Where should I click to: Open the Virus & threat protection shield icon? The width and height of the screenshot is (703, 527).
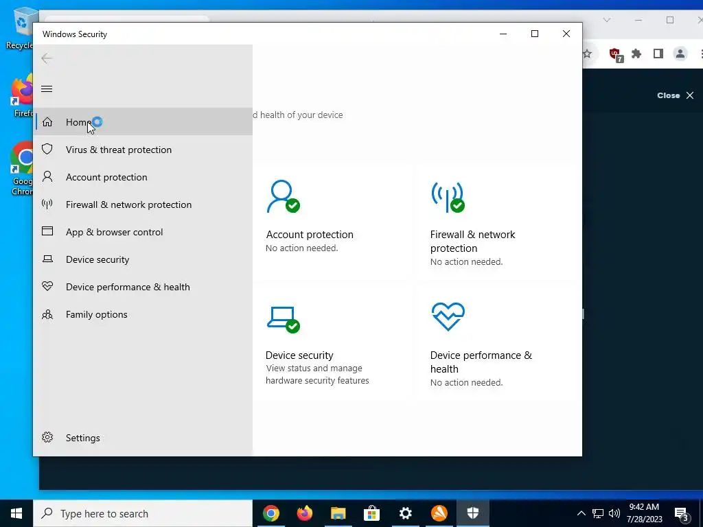pos(47,149)
